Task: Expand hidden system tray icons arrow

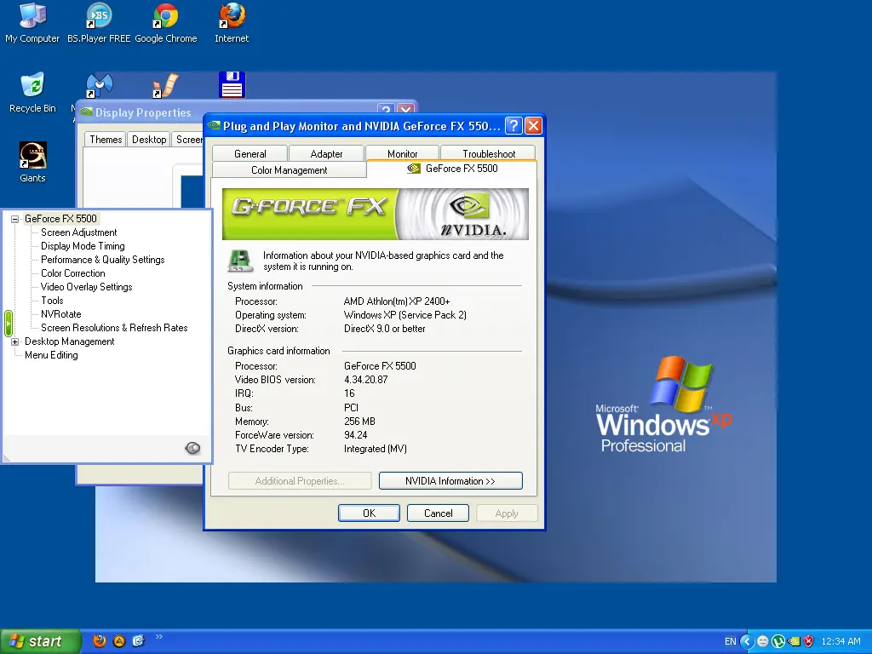Action: 747,641
